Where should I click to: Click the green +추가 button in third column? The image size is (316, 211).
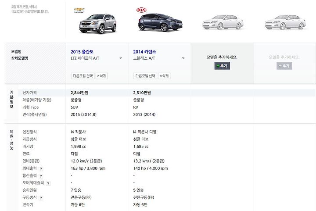pos(222,66)
